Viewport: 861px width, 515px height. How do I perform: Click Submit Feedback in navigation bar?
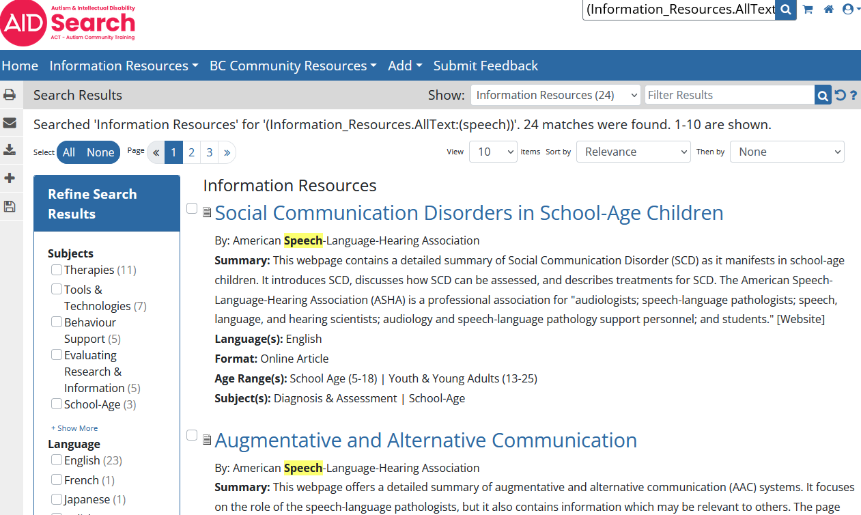(x=485, y=66)
